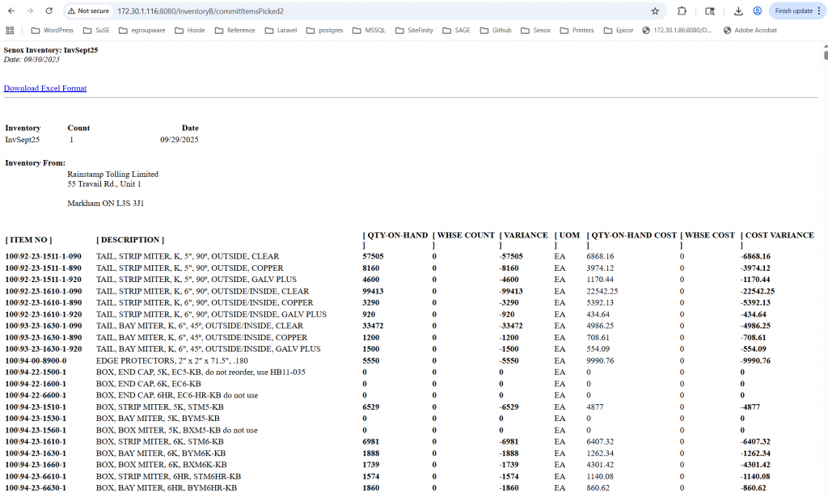Open the SAGE bookmark folder

coord(455,30)
